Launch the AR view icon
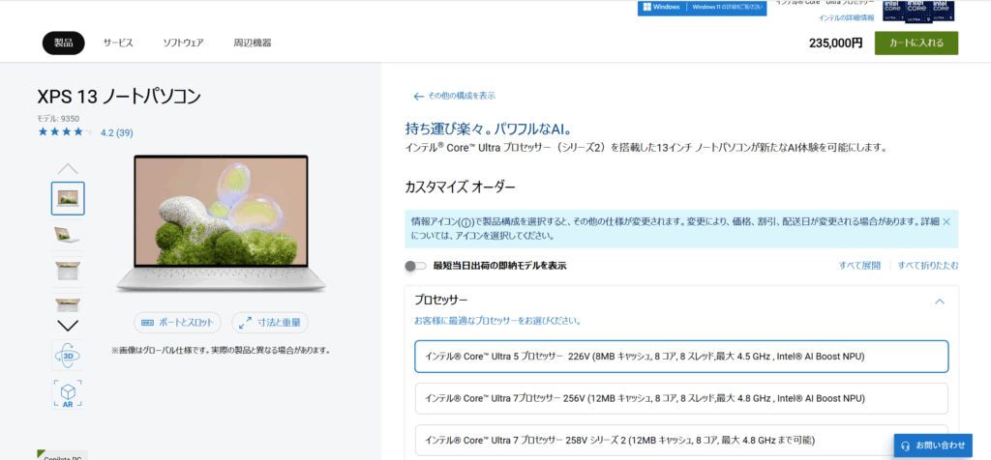Image resolution: width=991 pixels, height=460 pixels. (68, 394)
